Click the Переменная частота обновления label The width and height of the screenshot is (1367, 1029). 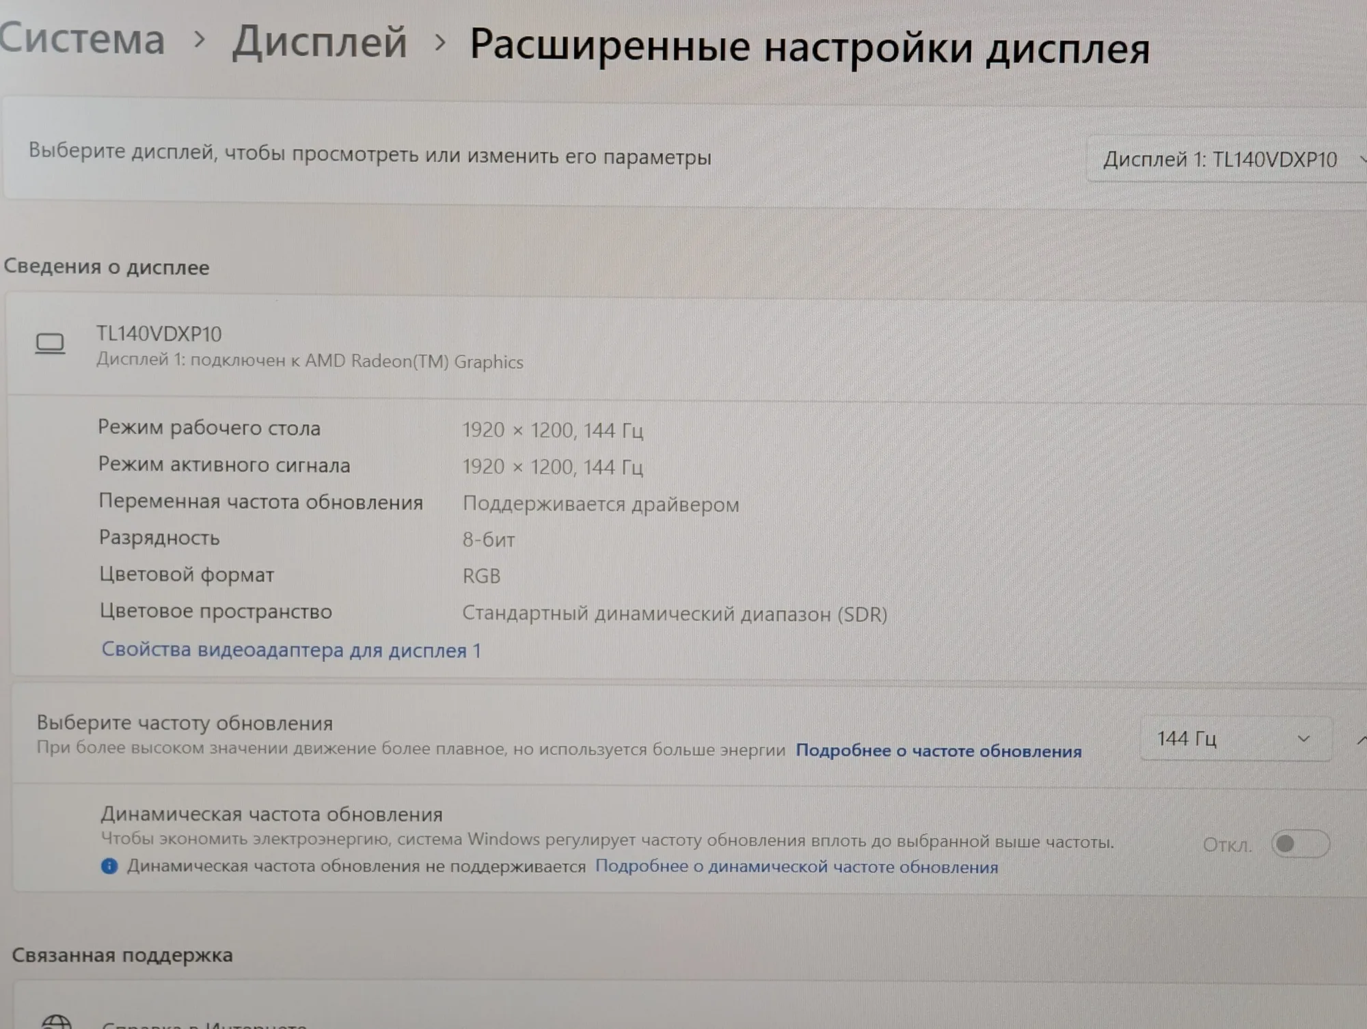tap(260, 502)
